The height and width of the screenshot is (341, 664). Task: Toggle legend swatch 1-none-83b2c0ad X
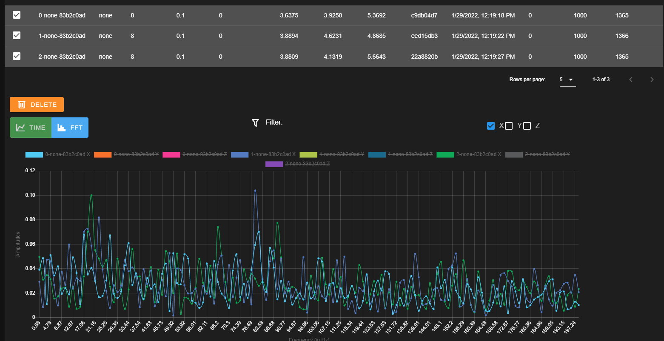(240, 155)
